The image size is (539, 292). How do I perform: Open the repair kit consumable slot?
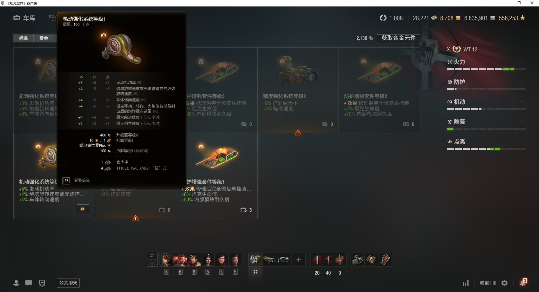[x=357, y=260]
